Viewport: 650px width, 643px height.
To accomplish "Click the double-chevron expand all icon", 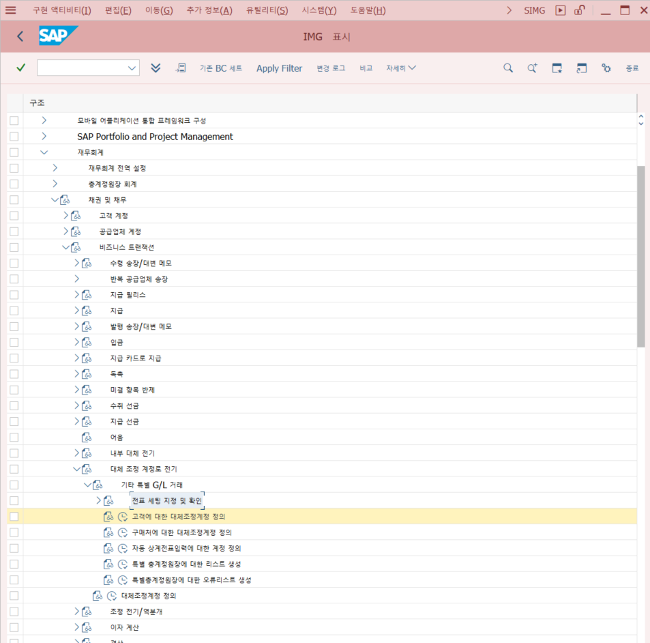I will point(156,68).
